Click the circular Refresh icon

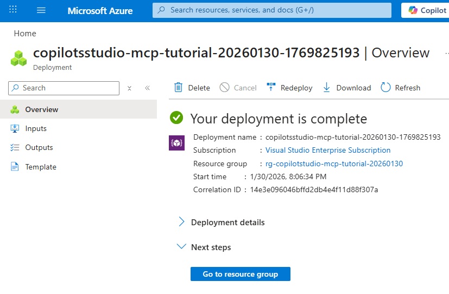click(x=385, y=87)
